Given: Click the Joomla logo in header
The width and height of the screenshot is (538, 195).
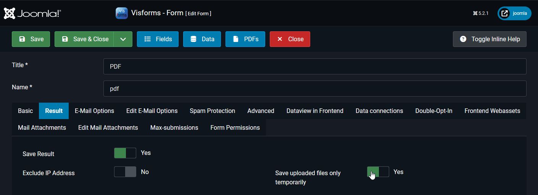Looking at the screenshot, I should coord(32,13).
